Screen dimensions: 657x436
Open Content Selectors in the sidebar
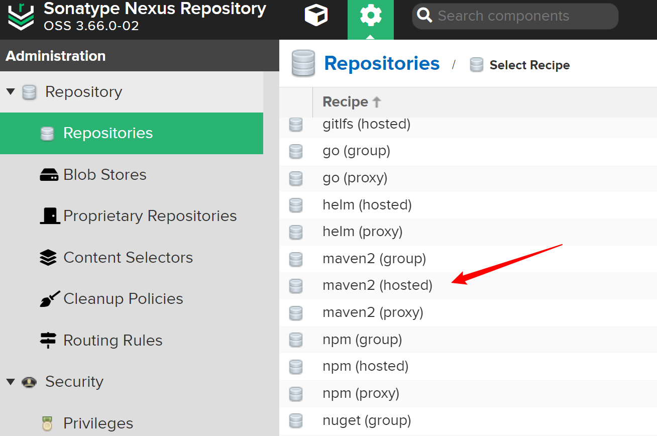click(128, 257)
